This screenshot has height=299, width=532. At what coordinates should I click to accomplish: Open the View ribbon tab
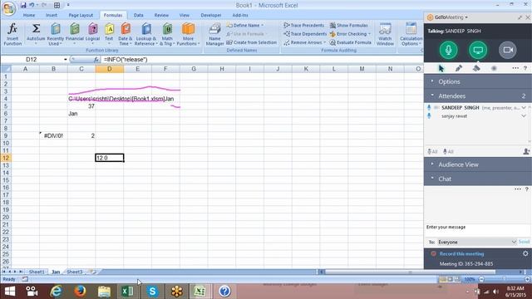pos(185,15)
